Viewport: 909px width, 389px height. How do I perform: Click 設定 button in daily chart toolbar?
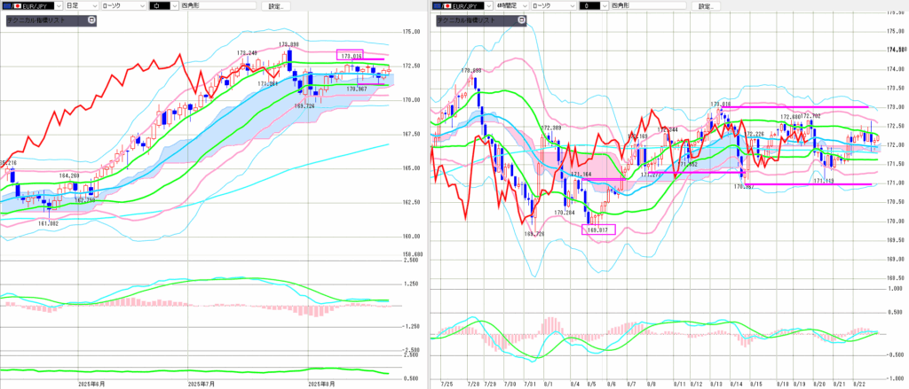pyautogui.click(x=276, y=6)
